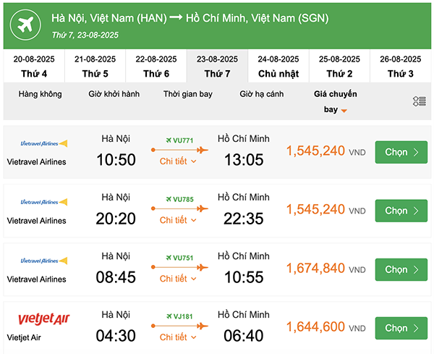Expand Chi tiết for flight VJ181

coord(178,337)
